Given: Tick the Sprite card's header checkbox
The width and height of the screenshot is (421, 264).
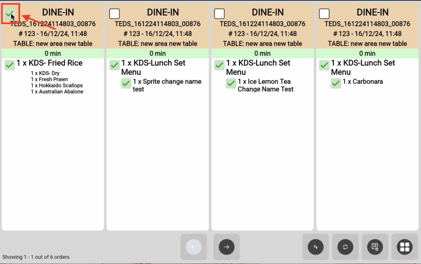Looking at the screenshot, I should (x=114, y=14).
